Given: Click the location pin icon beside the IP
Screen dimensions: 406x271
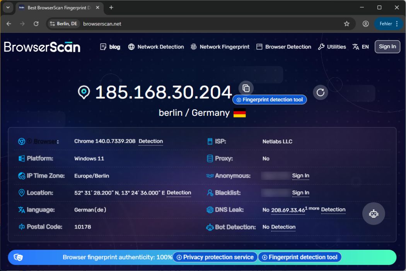Looking at the screenshot, I should tap(84, 92).
